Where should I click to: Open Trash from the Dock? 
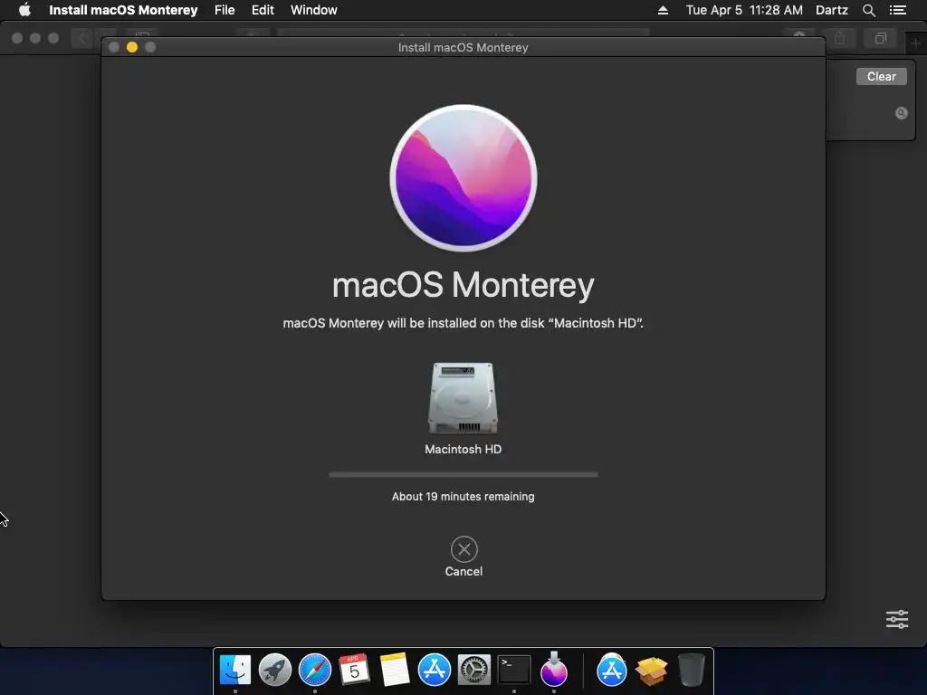click(x=691, y=671)
